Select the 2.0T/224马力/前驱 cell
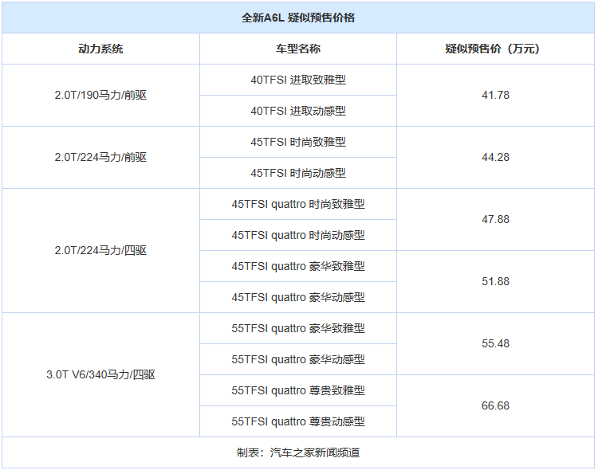The image size is (598, 470). pyautogui.click(x=100, y=157)
